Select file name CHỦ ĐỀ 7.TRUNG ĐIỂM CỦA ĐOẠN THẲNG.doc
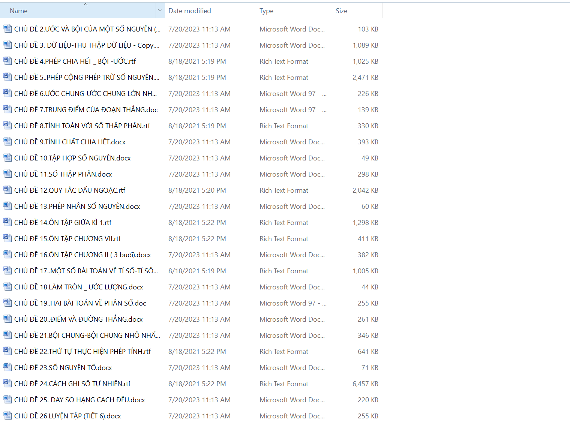The width and height of the screenshot is (570, 433). point(86,109)
